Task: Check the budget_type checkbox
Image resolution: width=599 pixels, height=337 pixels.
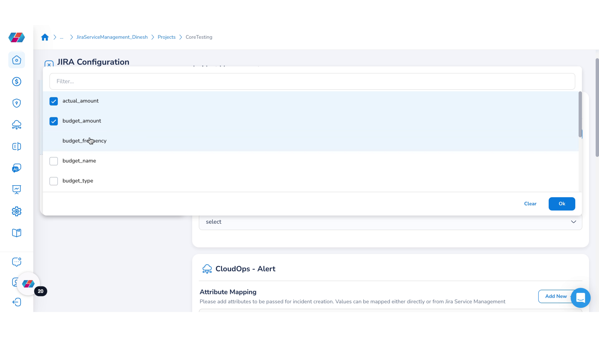Action: (54, 181)
